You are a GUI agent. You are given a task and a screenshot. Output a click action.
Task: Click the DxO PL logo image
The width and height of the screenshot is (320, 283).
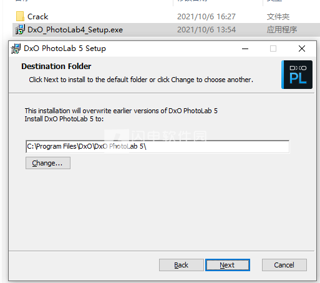(x=297, y=75)
